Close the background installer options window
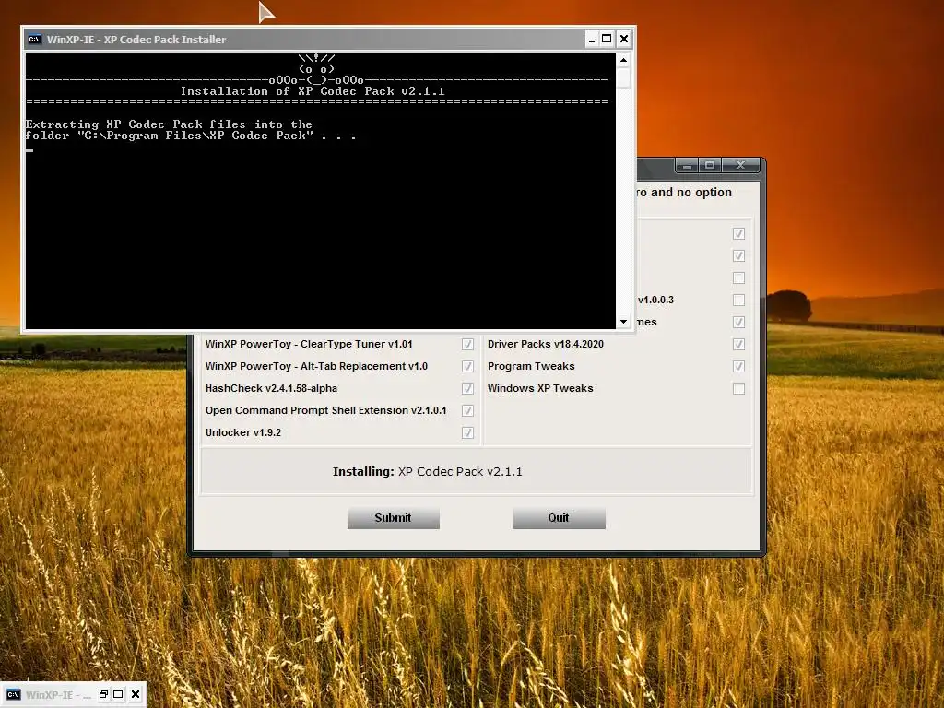This screenshot has width=944, height=708. 740,165
